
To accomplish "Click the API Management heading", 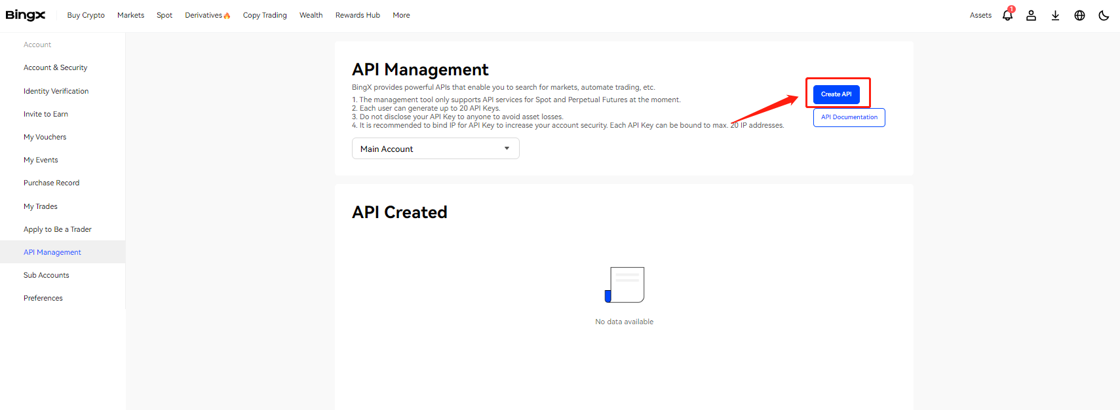I will (x=420, y=69).
